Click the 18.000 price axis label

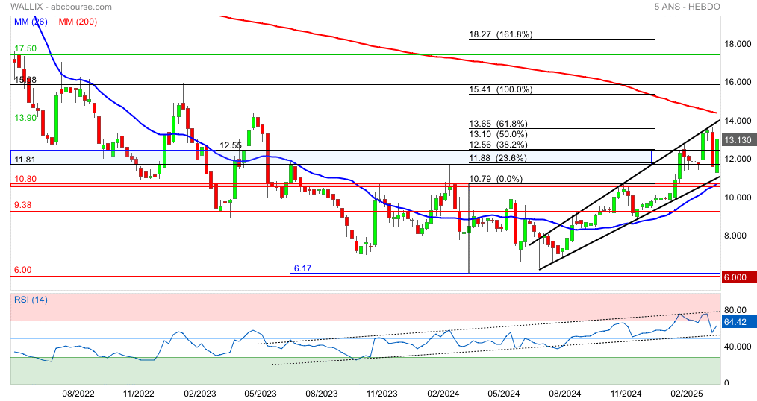click(738, 44)
